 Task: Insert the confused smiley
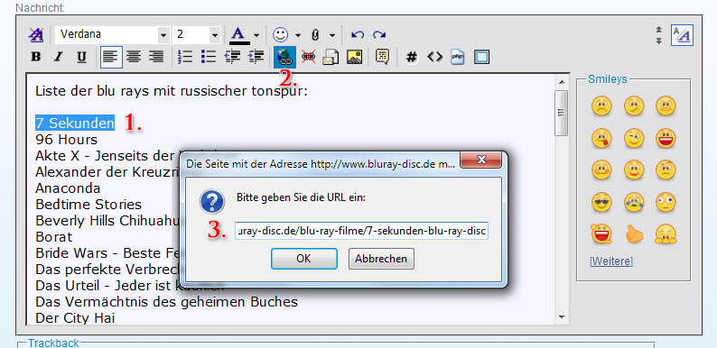click(x=634, y=106)
